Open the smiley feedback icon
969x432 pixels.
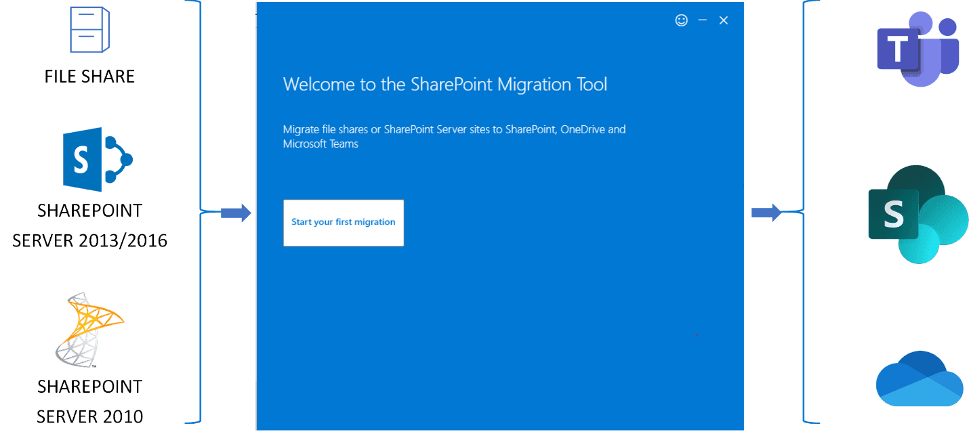click(x=682, y=20)
